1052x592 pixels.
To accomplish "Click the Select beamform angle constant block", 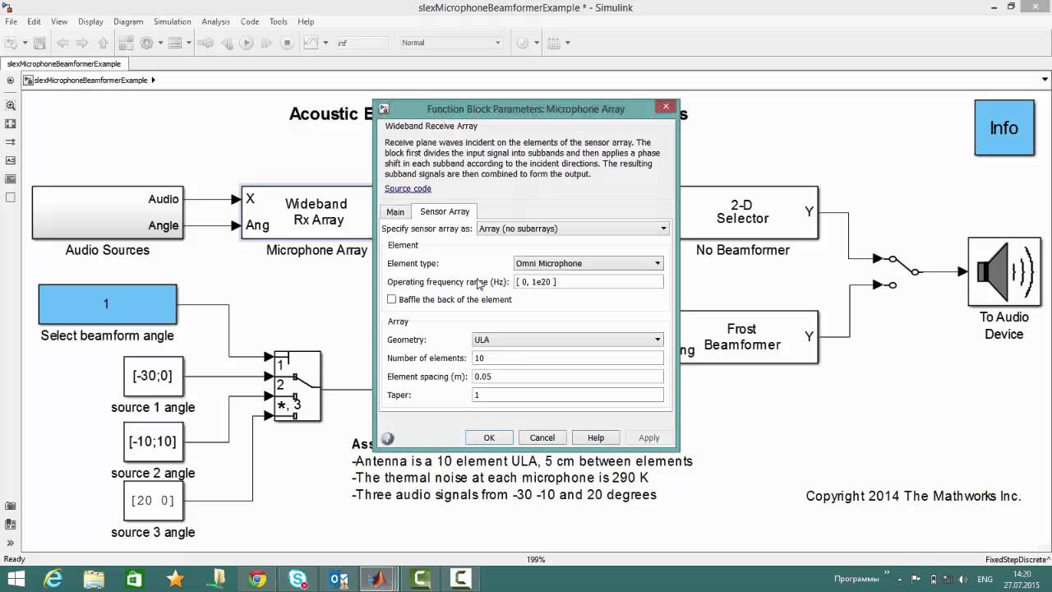I will tap(108, 304).
